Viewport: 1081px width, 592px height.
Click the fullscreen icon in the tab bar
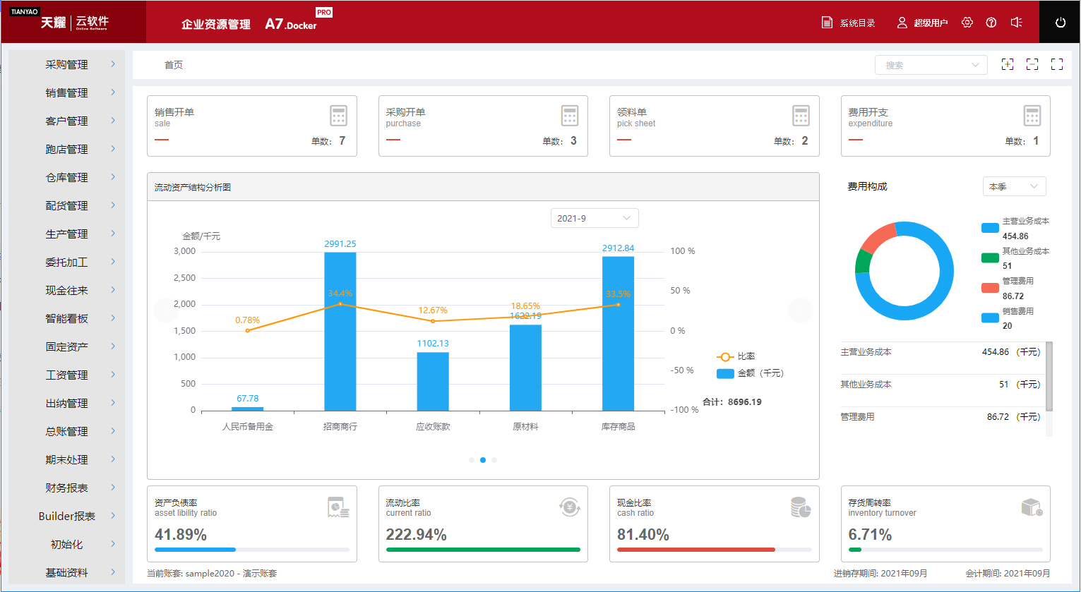1057,64
